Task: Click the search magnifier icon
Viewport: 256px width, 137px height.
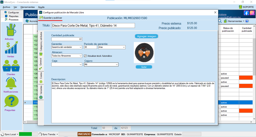Action: 220,21
